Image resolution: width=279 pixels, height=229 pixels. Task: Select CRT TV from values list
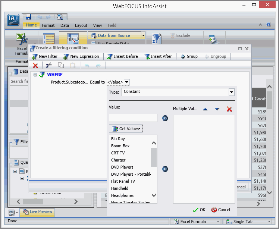pyautogui.click(x=118, y=153)
